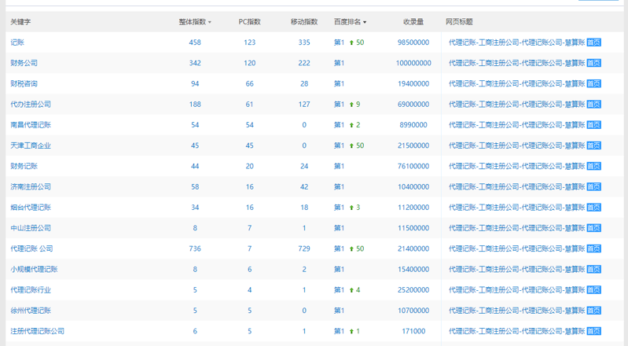Sort by the 整体指数 column dropdown arrow
The height and width of the screenshot is (346, 628).
coord(210,23)
